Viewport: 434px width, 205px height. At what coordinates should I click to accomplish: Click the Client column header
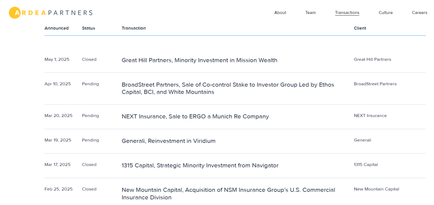pos(360,28)
